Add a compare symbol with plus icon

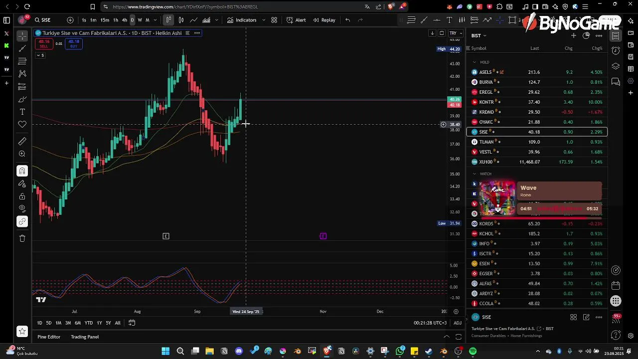coord(70,20)
